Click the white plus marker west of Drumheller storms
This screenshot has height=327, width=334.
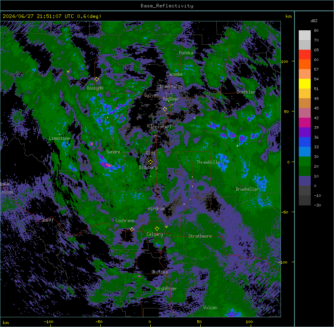point(237,146)
